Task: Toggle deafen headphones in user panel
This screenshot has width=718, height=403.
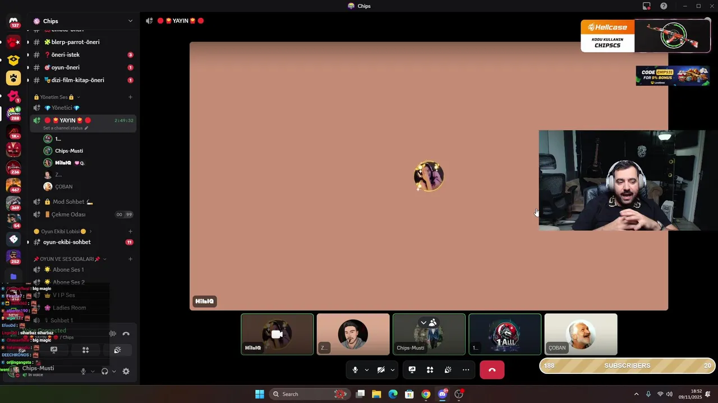Action: [x=104, y=371]
